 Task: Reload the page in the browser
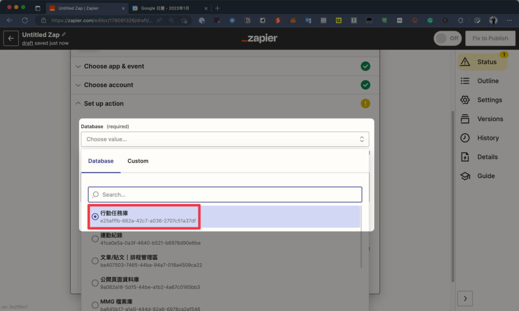25,20
